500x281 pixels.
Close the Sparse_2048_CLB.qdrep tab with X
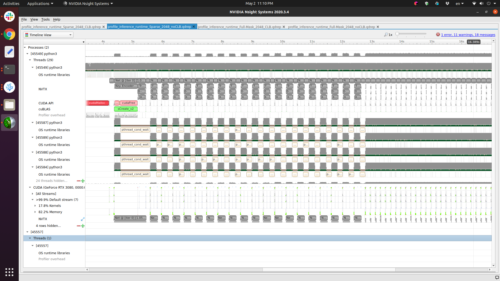pyautogui.click(x=104, y=27)
